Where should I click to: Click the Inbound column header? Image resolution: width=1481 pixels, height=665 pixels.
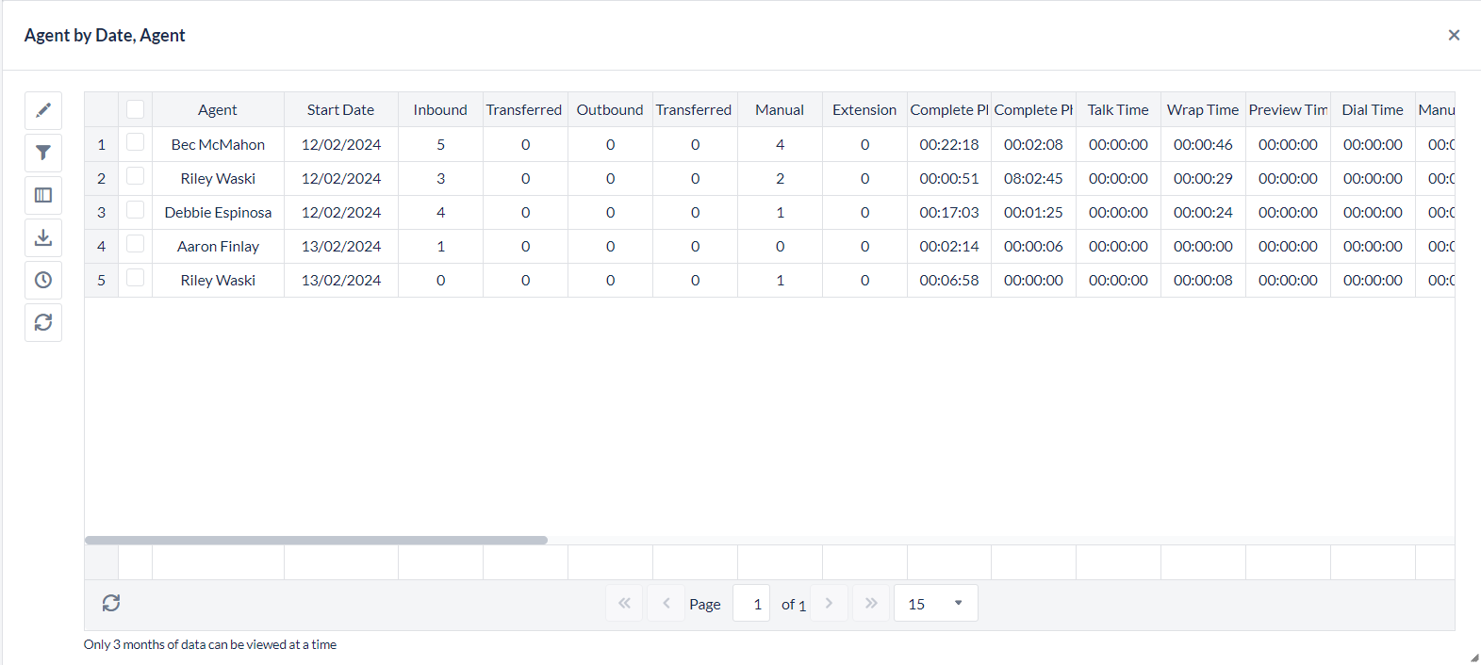click(440, 110)
